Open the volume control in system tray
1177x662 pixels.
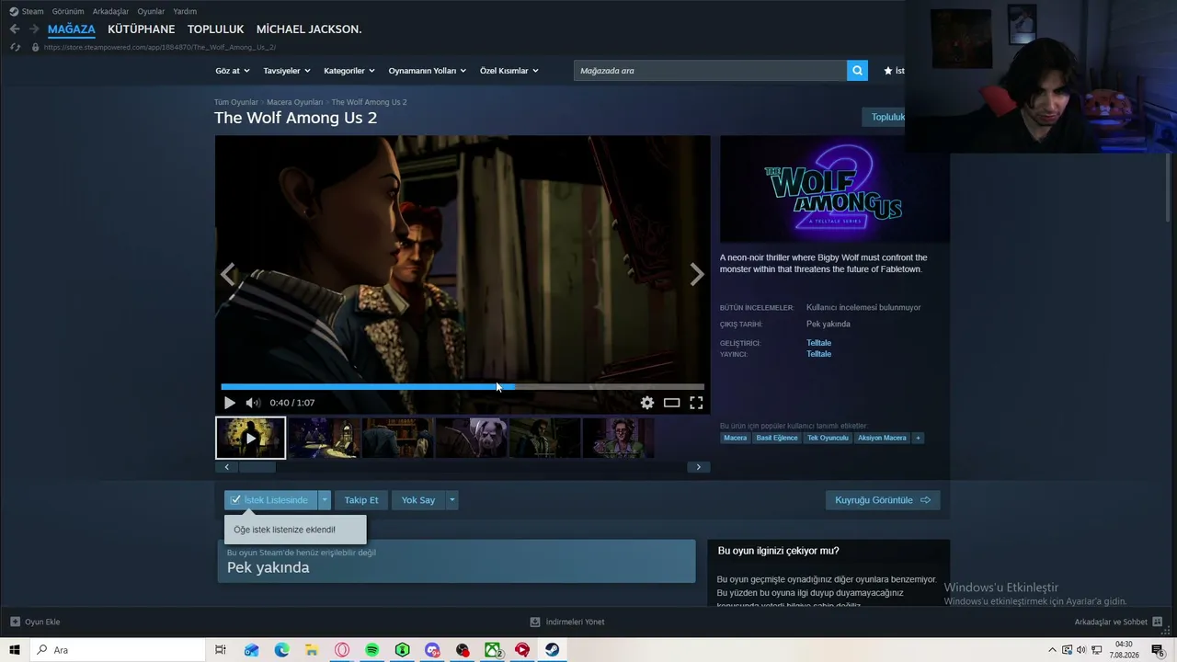[x=1081, y=650]
